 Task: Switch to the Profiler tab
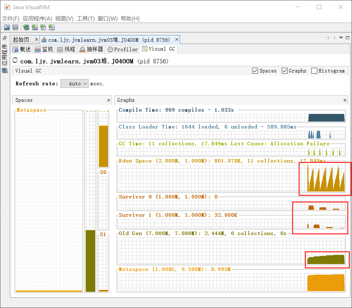[123, 49]
